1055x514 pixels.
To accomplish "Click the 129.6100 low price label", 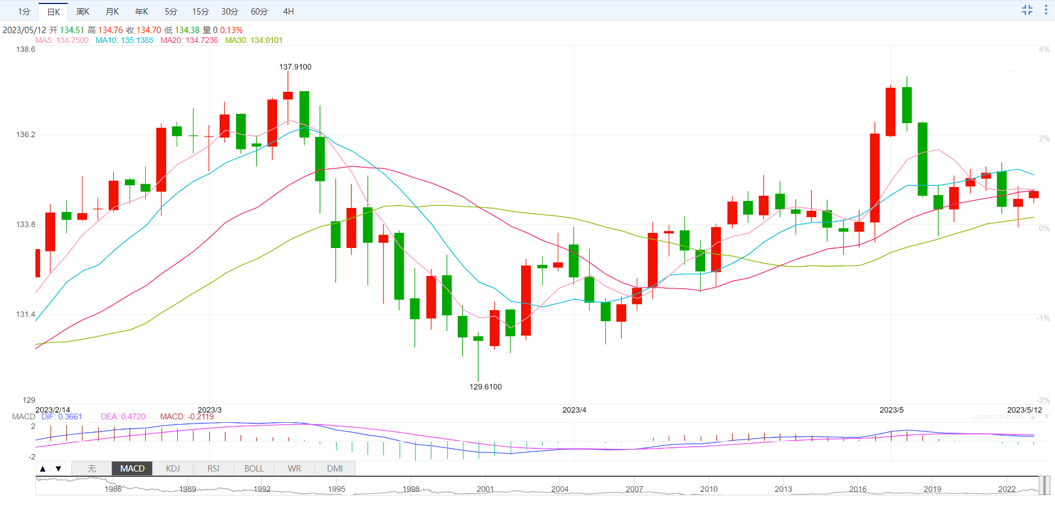I will point(486,387).
